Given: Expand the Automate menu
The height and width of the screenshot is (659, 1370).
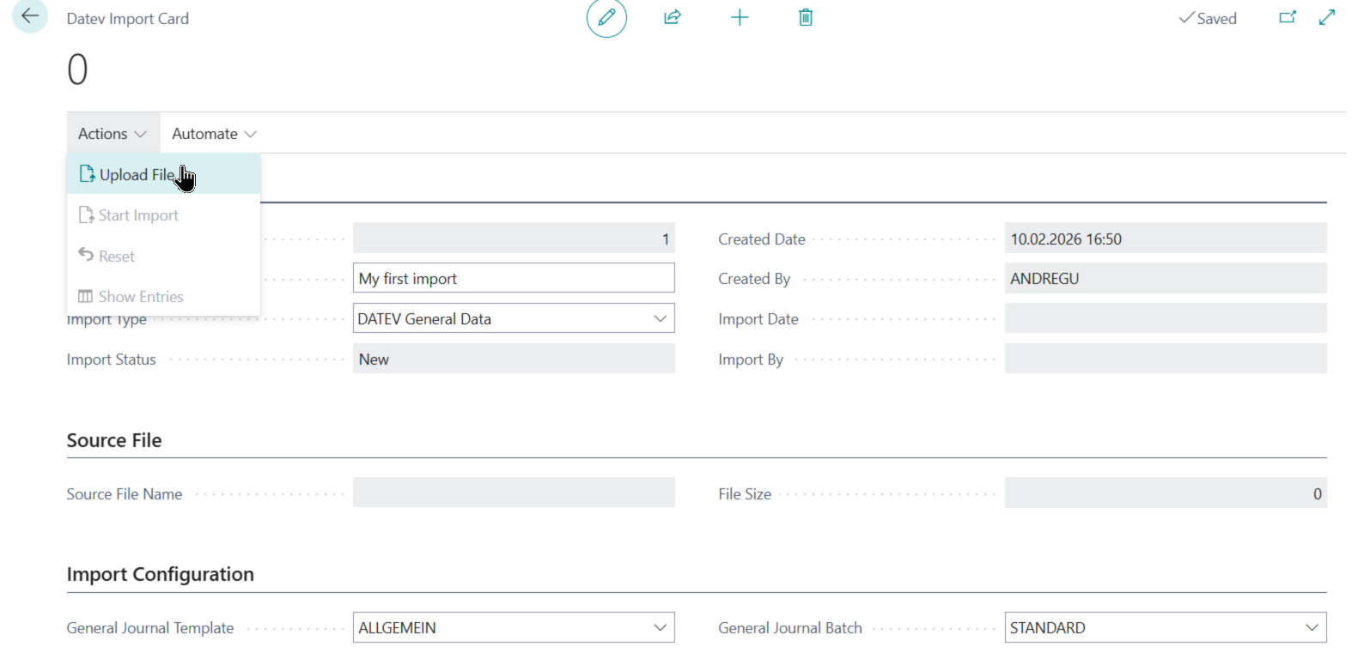Looking at the screenshot, I should (x=214, y=134).
